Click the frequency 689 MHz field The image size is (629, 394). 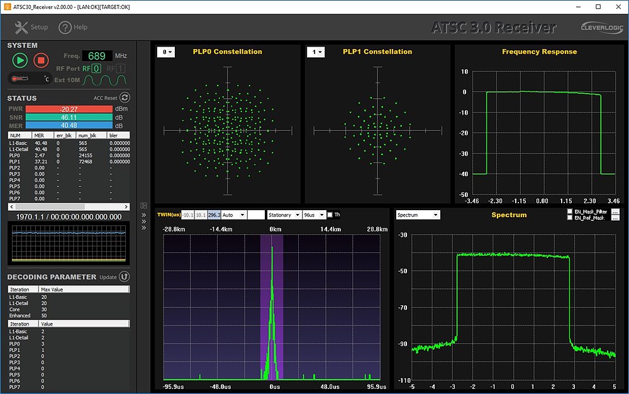coord(97,56)
